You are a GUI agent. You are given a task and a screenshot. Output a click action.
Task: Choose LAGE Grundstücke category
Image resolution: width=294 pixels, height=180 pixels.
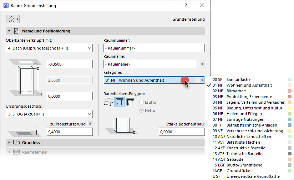tap(249, 171)
